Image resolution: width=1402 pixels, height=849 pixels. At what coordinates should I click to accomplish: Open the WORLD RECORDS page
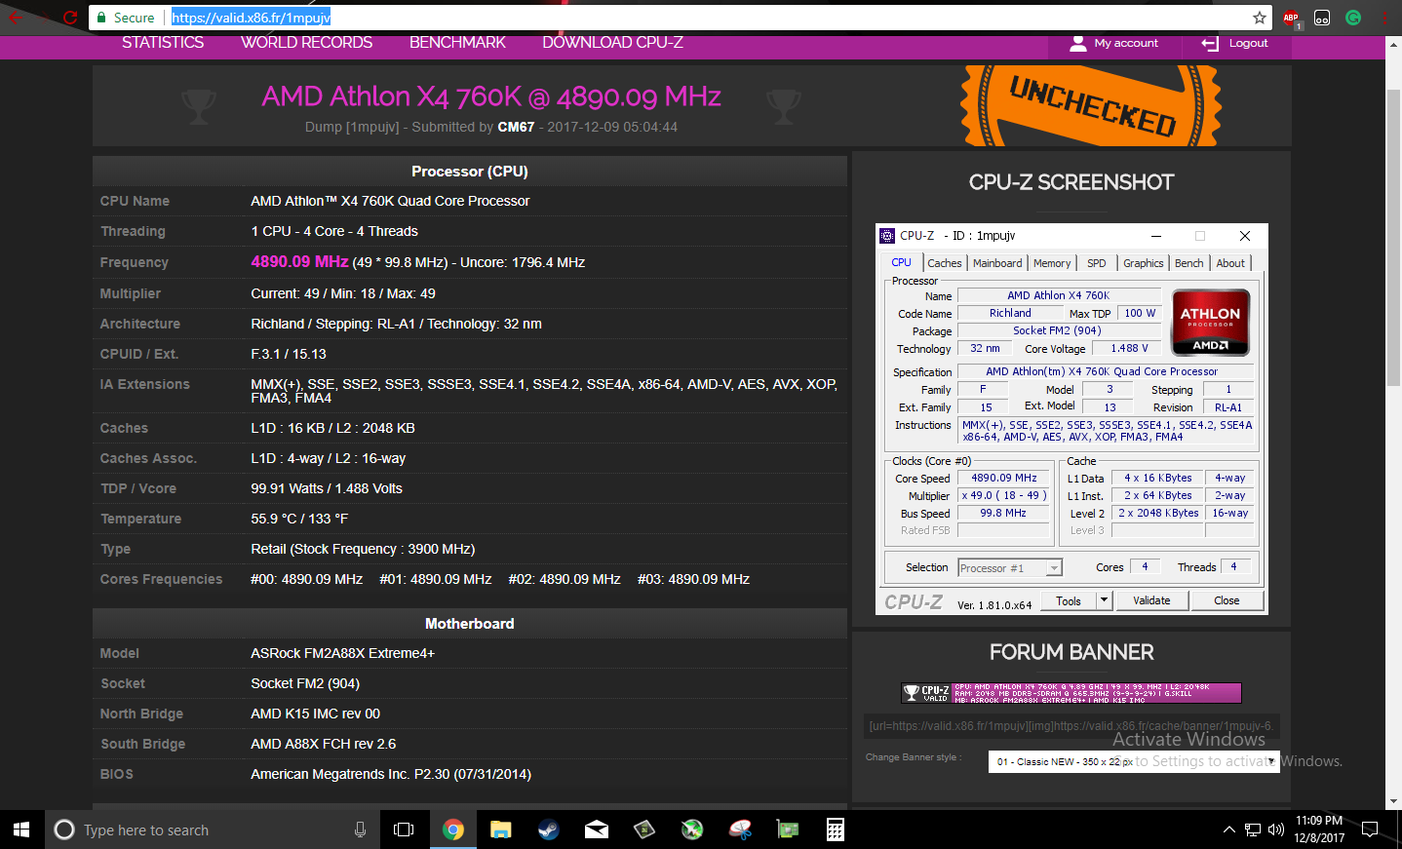coord(306,43)
